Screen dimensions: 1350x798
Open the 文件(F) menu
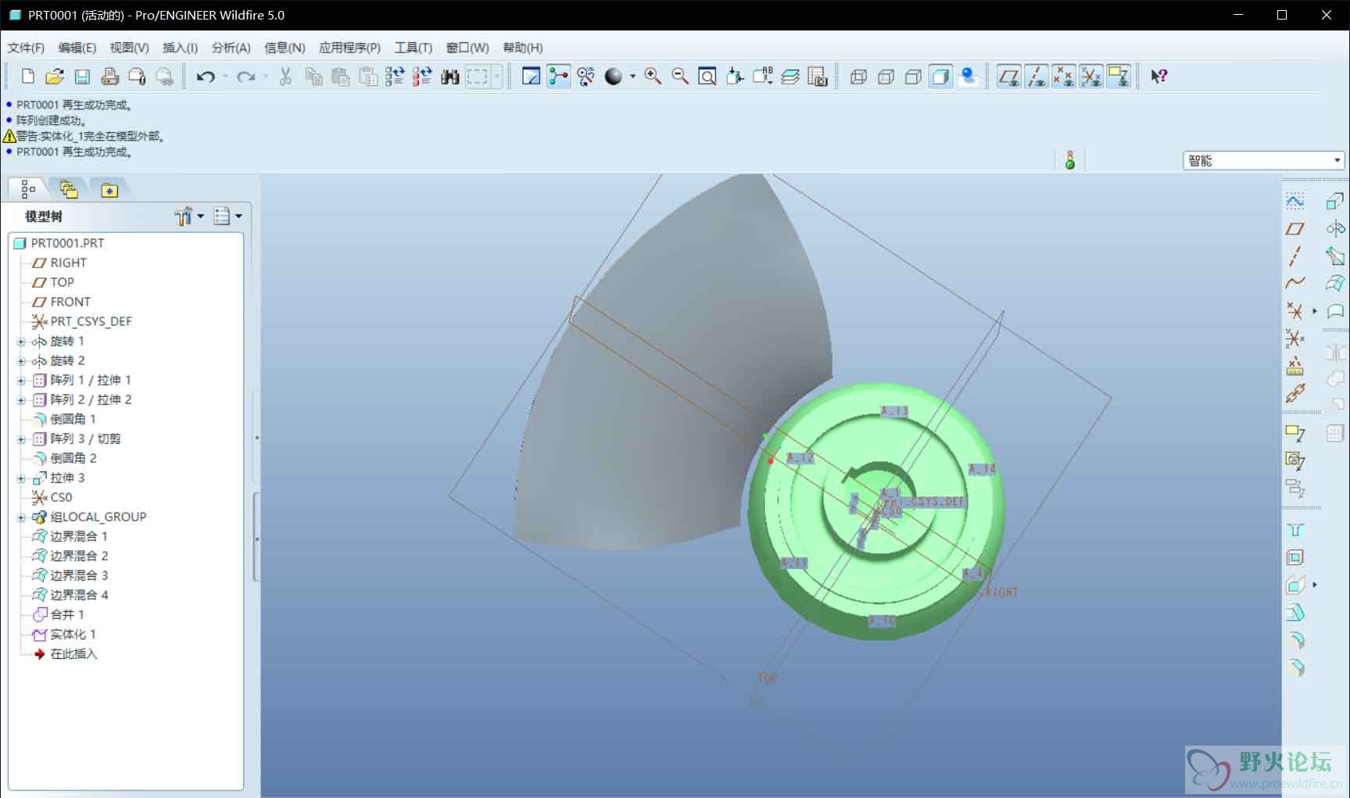(26, 48)
